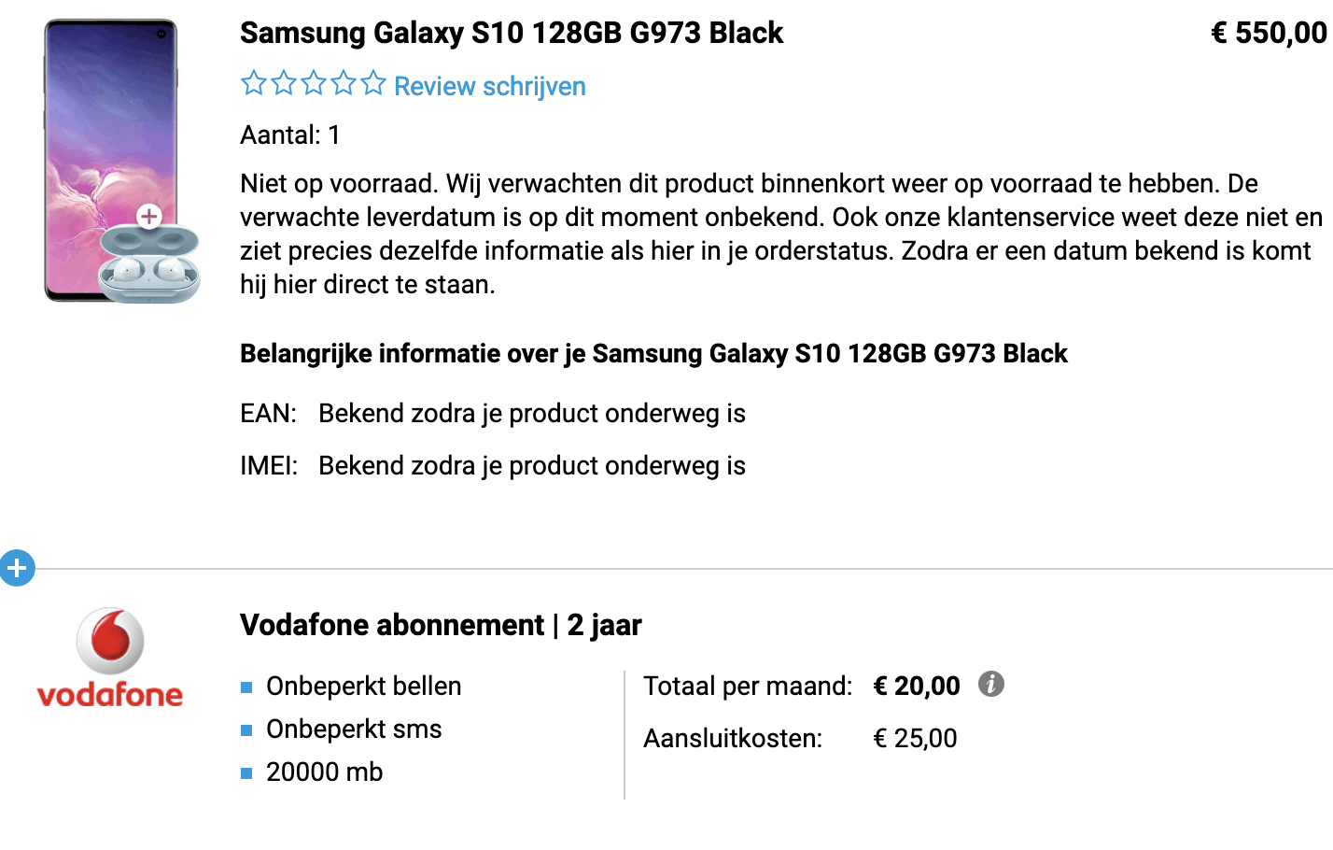Viewport: 1333px width, 850px height.
Task: Click the small plus icon on the phone image
Action: coord(149,217)
